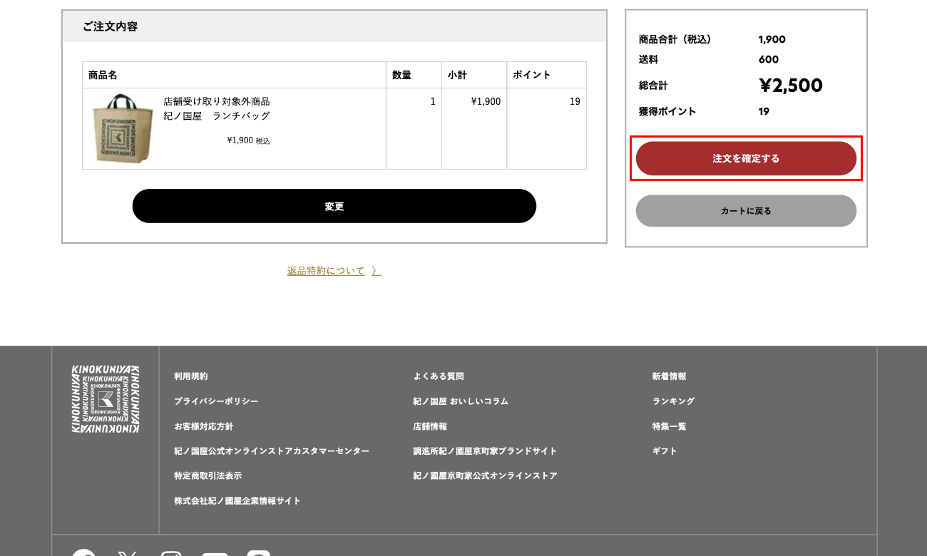Viewport: 927px width, 556px height.
Task: Open the Instagram social icon
Action: pyautogui.click(x=171, y=553)
